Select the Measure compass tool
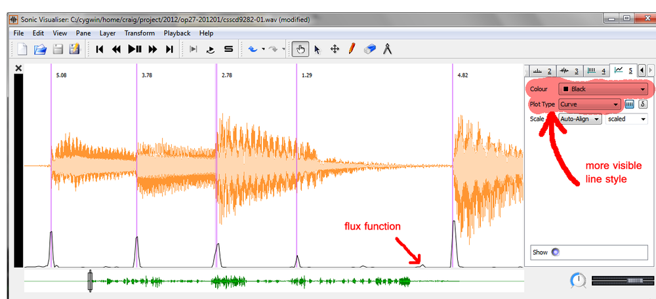 click(x=387, y=49)
